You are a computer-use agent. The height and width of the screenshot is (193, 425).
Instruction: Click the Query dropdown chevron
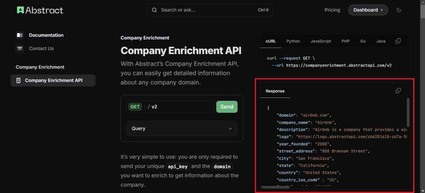tap(230, 129)
